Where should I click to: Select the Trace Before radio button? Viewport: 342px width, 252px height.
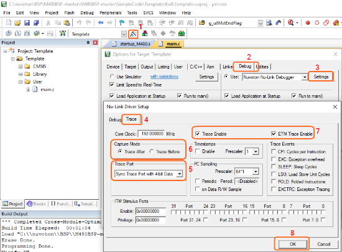click(152, 151)
